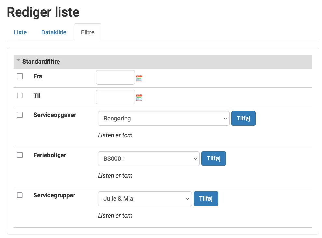
Task: Toggle the Servicegrupper filter checkbox
Action: pos(20,195)
